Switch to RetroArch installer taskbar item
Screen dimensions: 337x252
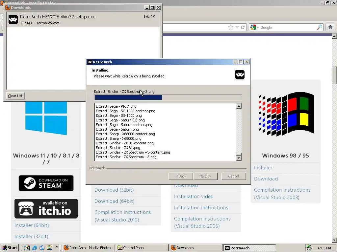(249, 248)
